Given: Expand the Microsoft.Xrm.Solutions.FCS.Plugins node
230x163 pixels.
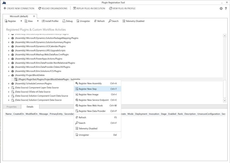Looking at the screenshot, I should [9, 71].
